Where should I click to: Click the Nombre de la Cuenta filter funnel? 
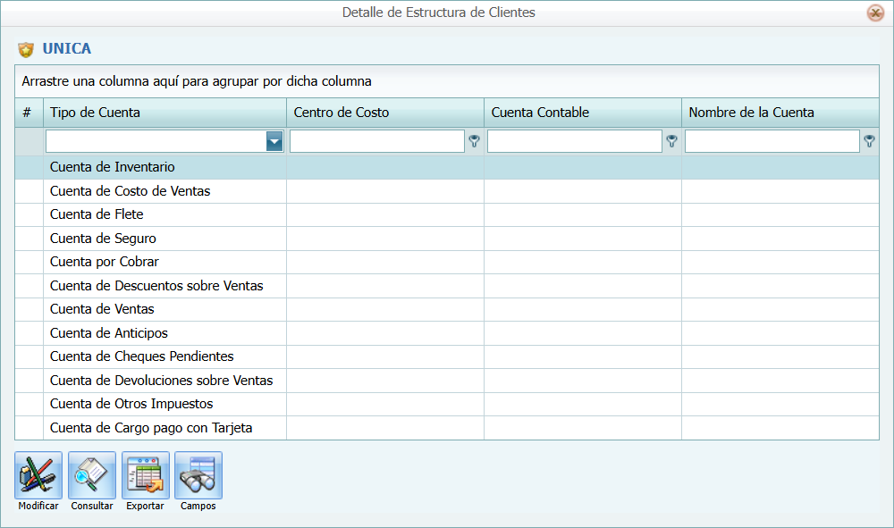click(868, 140)
